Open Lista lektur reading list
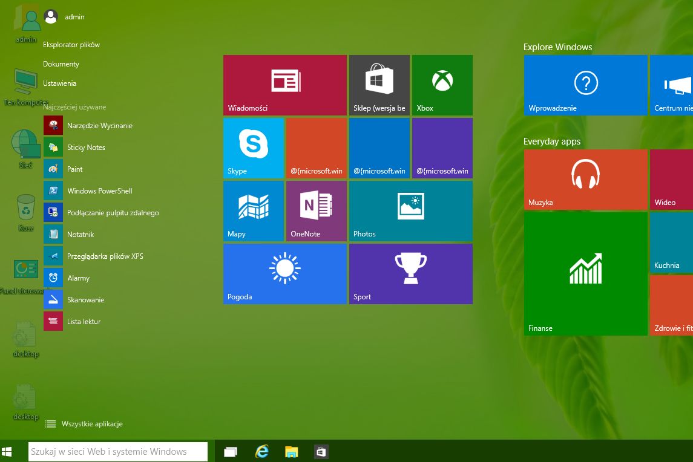This screenshot has width=693, height=462. (x=84, y=321)
